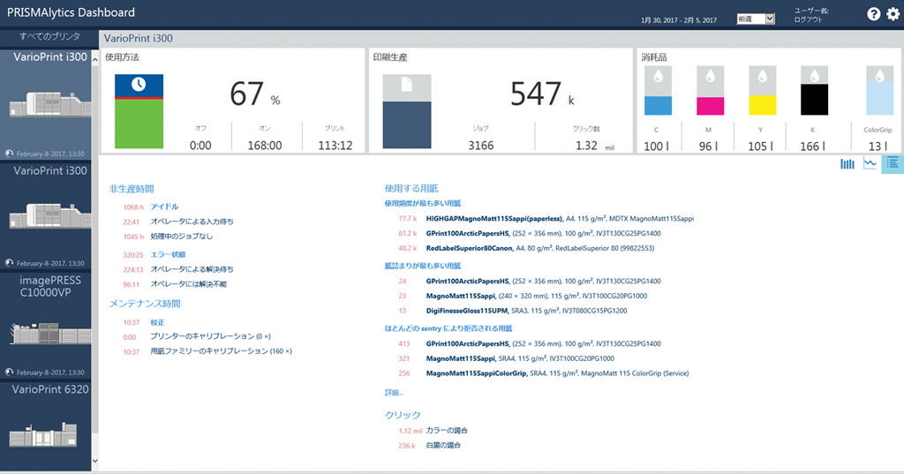Click the cyan ink level swatch

tap(658, 106)
